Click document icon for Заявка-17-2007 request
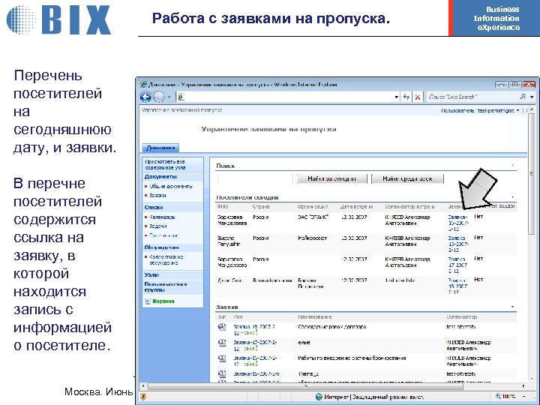540x405 pixels. coord(222,343)
